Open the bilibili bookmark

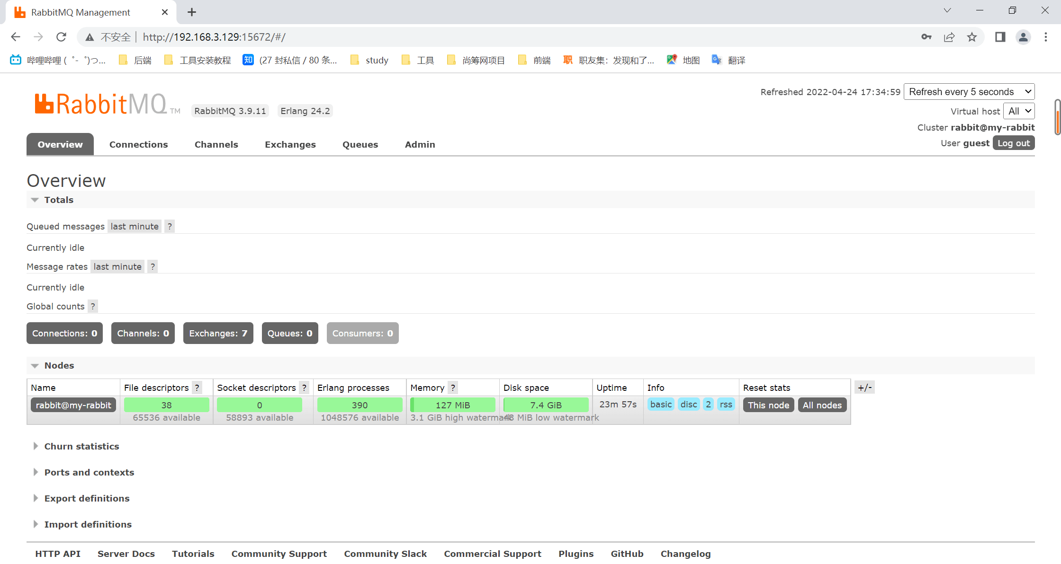(x=58, y=60)
